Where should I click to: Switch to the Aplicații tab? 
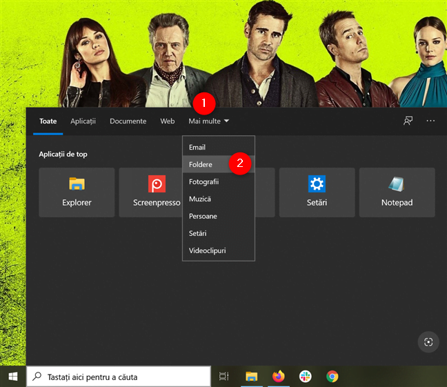point(83,121)
